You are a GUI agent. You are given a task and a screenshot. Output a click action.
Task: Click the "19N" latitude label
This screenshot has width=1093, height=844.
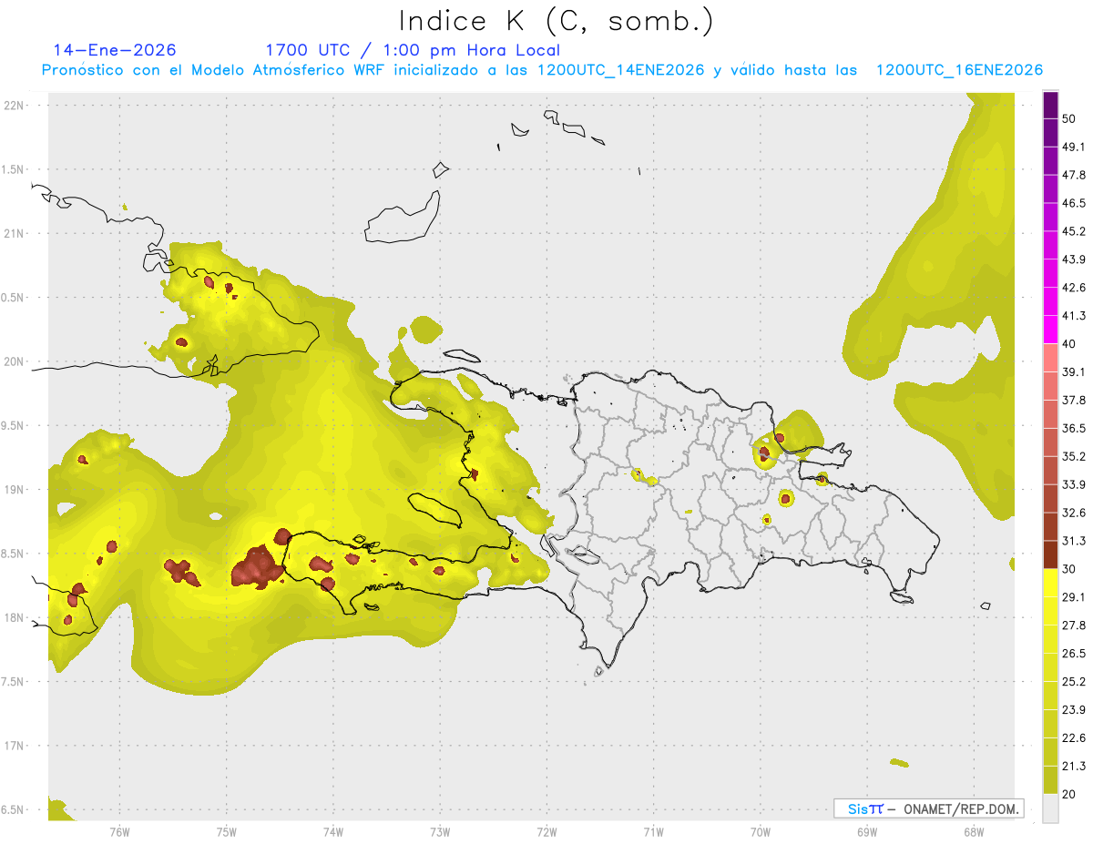[14, 490]
